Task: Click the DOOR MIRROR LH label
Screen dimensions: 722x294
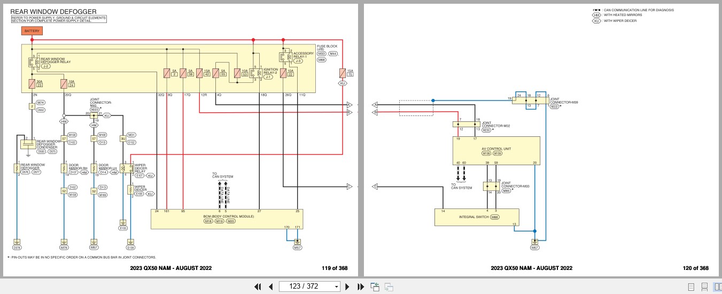Action: pyautogui.click(x=107, y=166)
